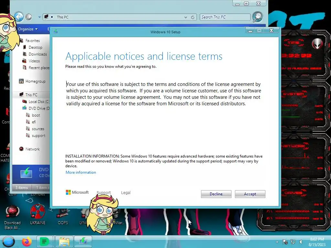
Task: Open the green notes app on taskbar
Action: click(44, 242)
